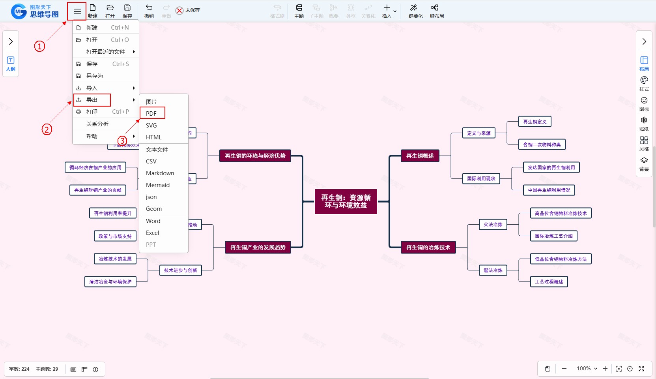
Task: Click the zoom in plus button
Action: [605, 369]
